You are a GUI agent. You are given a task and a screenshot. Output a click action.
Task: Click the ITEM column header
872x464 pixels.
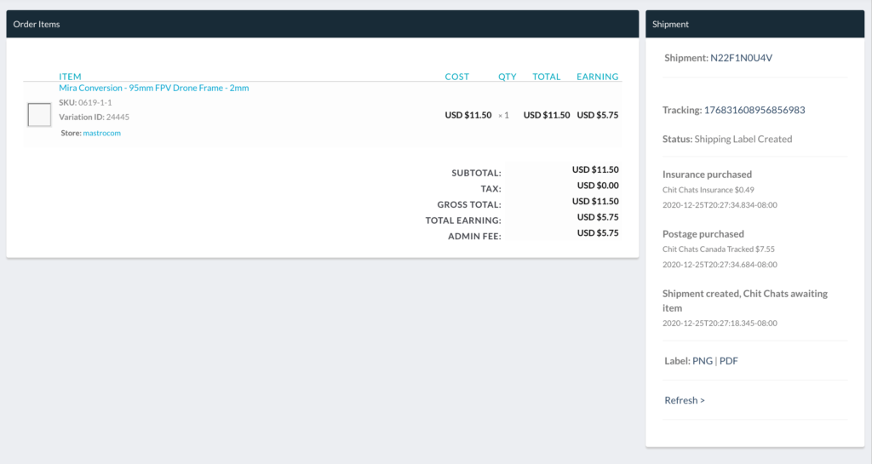[x=70, y=77]
